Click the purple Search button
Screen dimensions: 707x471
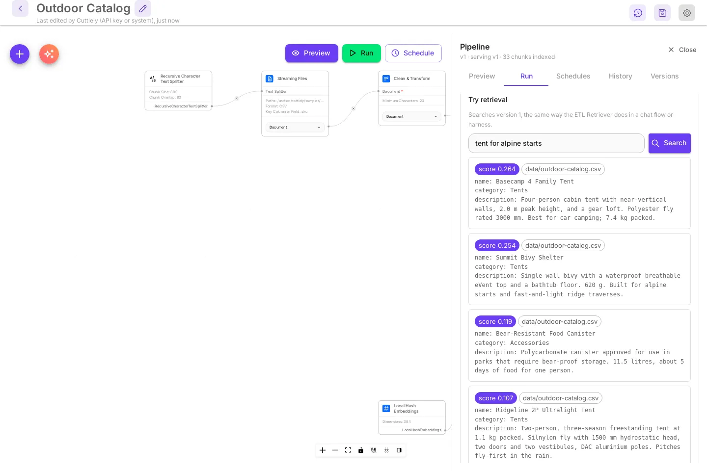click(669, 143)
